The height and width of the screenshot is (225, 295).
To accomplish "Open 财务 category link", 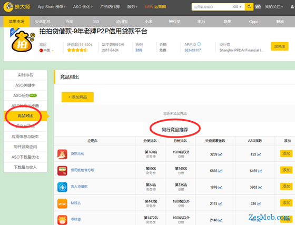I will 139,50.
